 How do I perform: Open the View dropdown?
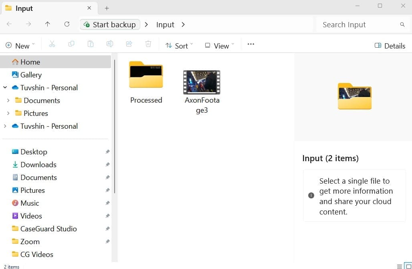[219, 45]
